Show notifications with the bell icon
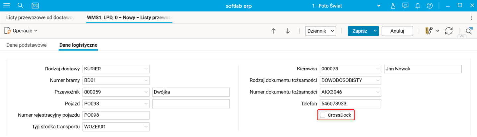The image size is (477, 137). pos(417,6)
